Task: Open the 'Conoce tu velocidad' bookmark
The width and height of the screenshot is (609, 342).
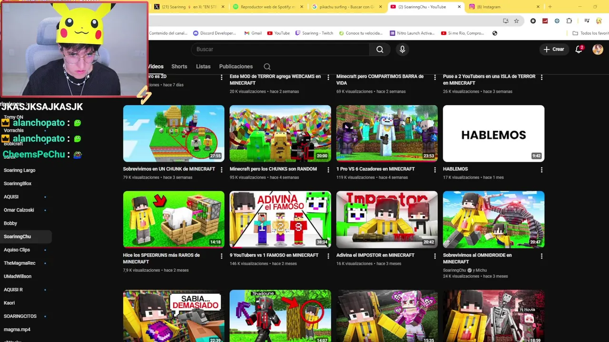Action: (x=361, y=33)
